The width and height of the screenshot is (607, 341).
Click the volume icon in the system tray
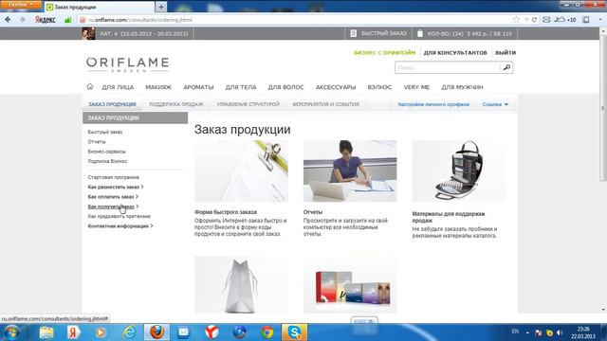point(560,332)
